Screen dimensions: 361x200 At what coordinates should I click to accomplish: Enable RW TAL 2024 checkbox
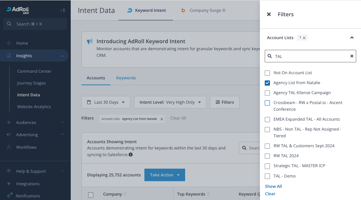[x=267, y=156]
